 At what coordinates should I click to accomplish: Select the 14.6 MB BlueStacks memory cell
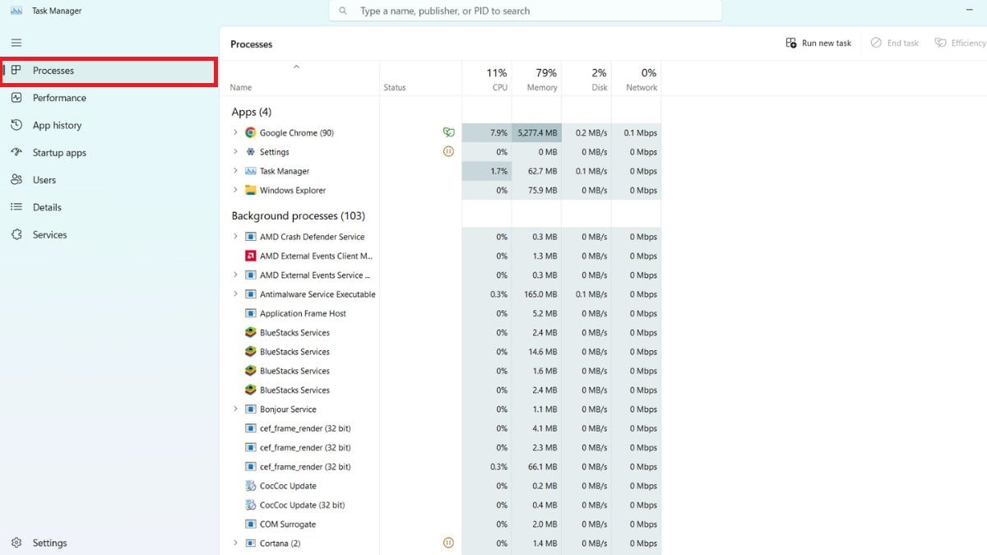click(x=537, y=352)
